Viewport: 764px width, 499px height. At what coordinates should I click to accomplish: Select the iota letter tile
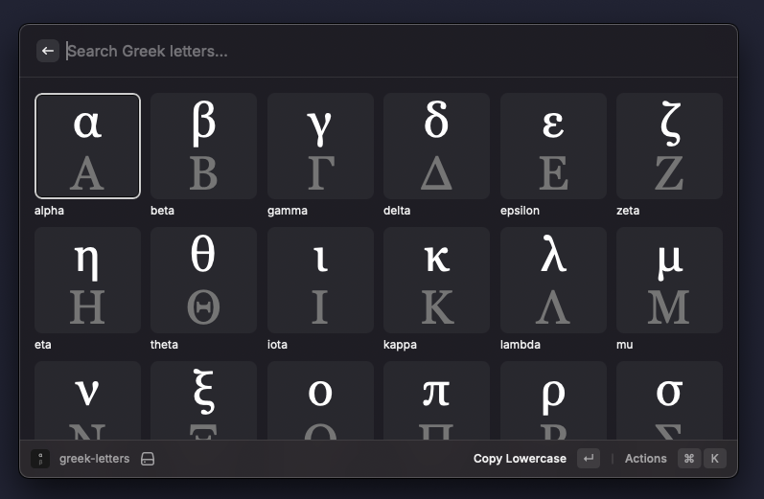[320, 280]
